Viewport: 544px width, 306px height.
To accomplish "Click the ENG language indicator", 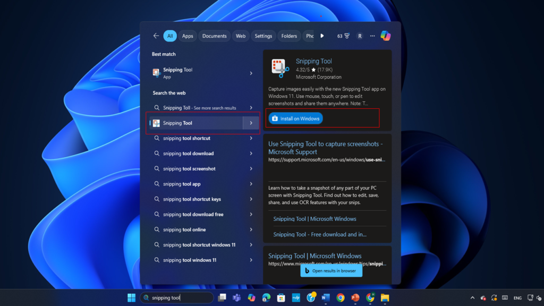I will click(517, 298).
